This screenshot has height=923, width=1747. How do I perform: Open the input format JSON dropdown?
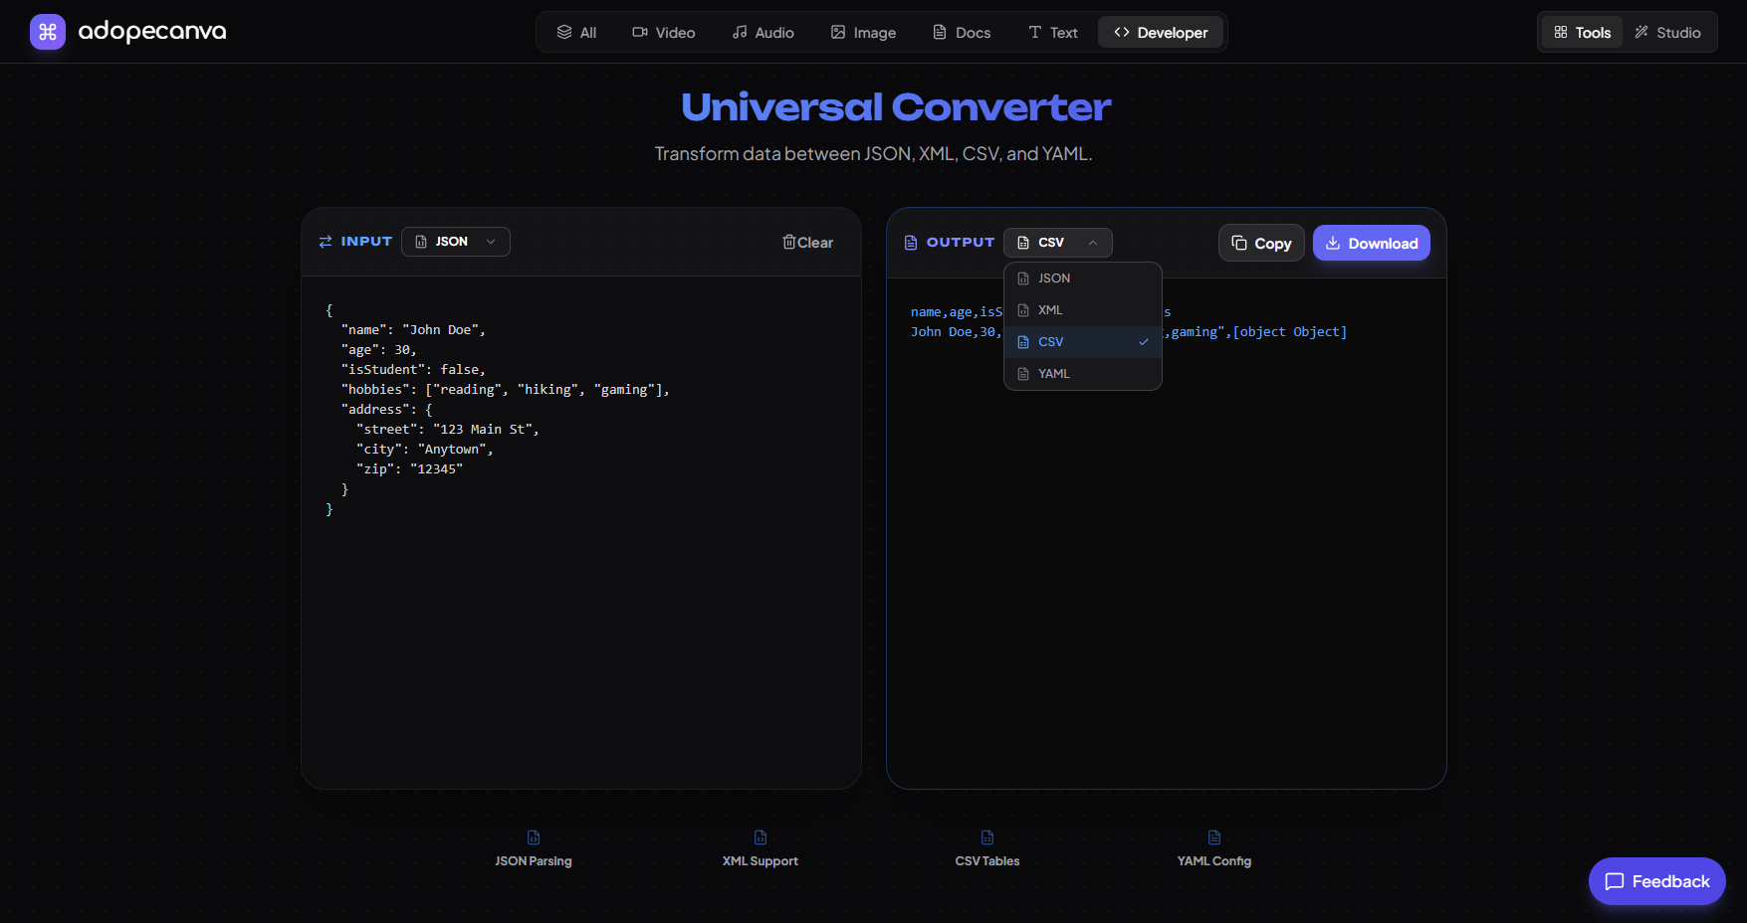coord(455,241)
